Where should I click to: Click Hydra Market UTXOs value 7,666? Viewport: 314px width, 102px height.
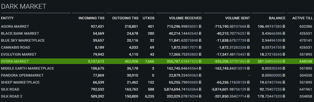(150, 61)
